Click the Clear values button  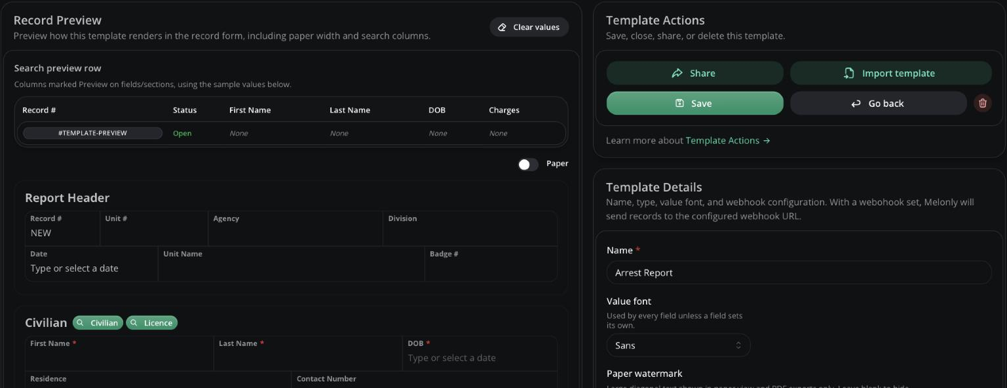pyautogui.click(x=529, y=27)
